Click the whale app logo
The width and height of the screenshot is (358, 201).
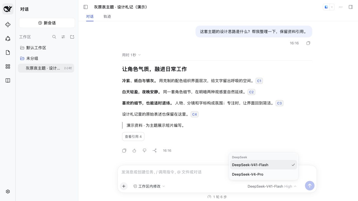[x=8, y=9]
